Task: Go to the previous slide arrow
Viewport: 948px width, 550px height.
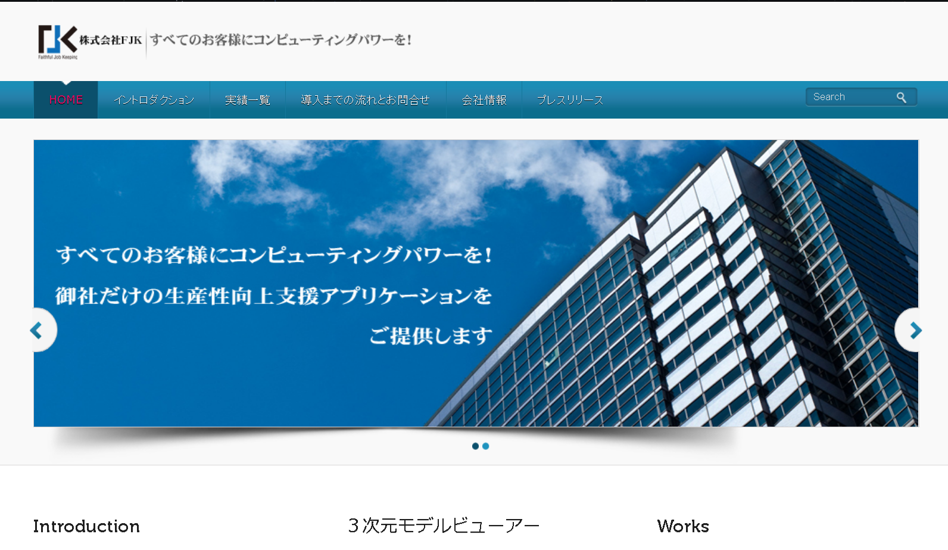Action: 37,330
